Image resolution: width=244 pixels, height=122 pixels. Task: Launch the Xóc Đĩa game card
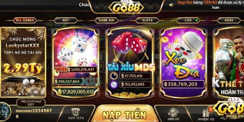(183, 62)
